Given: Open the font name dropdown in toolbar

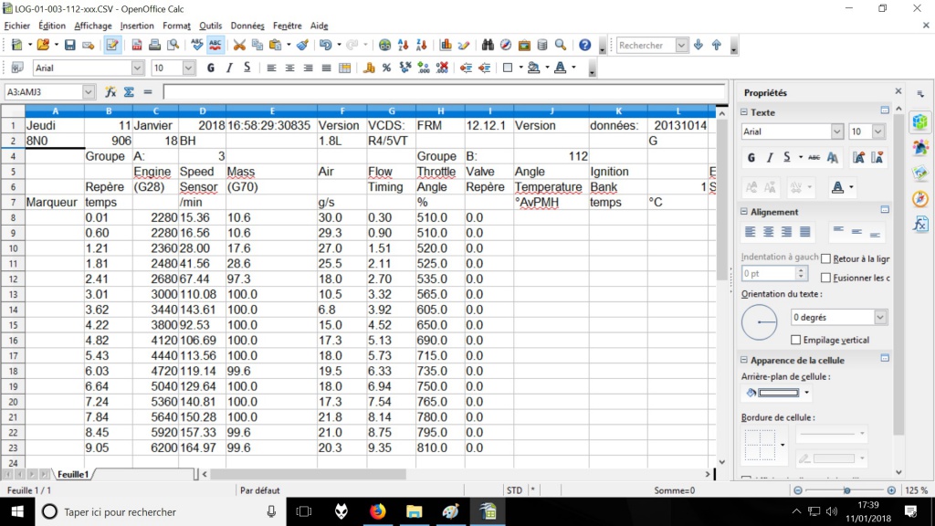Looking at the screenshot, I should pyautogui.click(x=138, y=68).
